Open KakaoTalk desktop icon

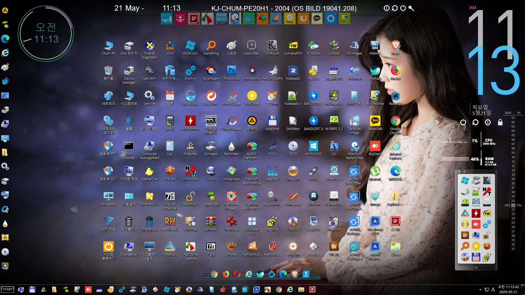point(375,123)
